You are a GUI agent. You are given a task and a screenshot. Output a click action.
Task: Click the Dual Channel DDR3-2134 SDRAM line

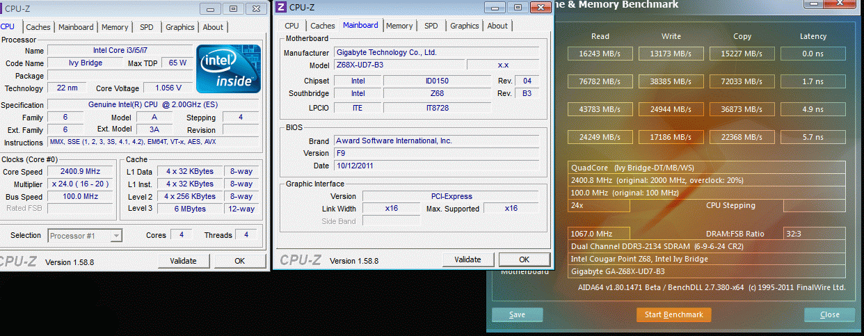tap(707, 247)
